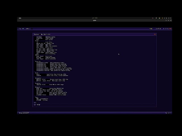Click the 'Halt system' help line
Screen dimensions: 182x136
(44, 40)
